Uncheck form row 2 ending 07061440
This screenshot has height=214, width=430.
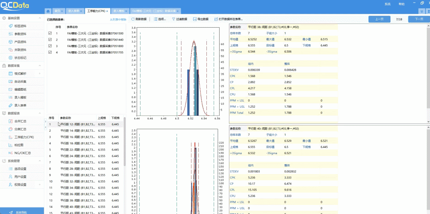tap(50, 40)
